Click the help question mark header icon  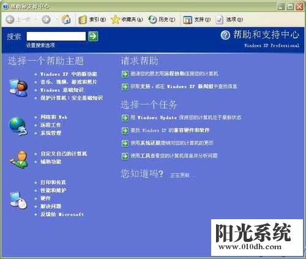[x=225, y=35]
